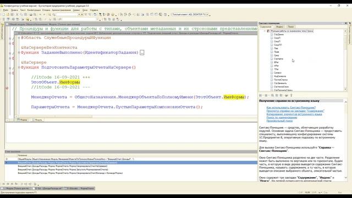Click the red breakpoint marker in the gutter
This screenshot has width=352, height=198.
coord(7,88)
